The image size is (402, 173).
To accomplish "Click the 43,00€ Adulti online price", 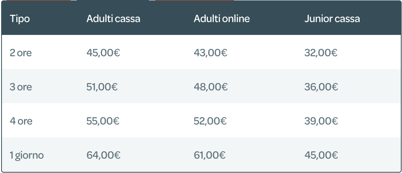I will (210, 53).
